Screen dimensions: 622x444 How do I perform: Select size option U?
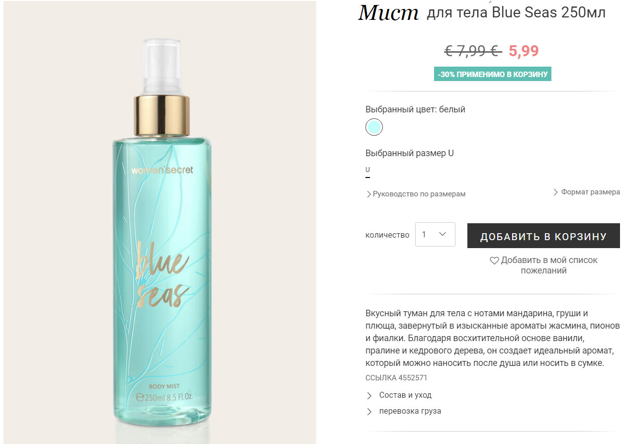click(368, 170)
